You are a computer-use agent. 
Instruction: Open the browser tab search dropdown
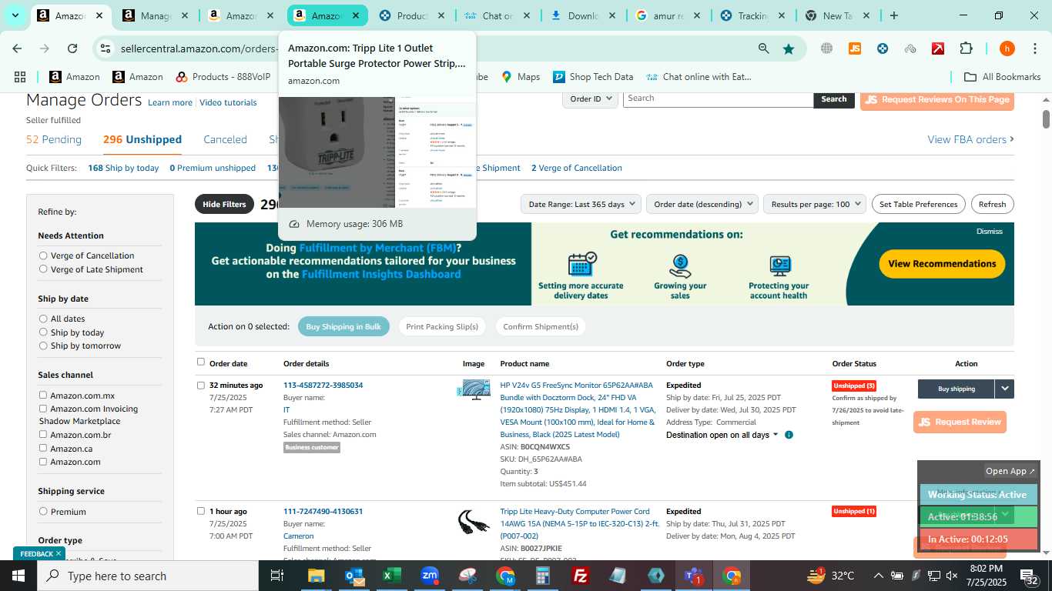(x=15, y=15)
